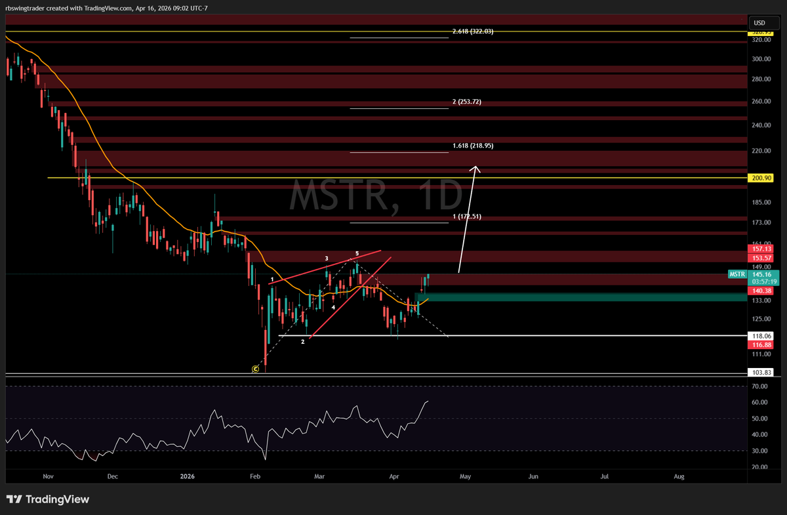Click the Apr label on the time axis
Screen dimensions: 787x515
tap(394, 476)
